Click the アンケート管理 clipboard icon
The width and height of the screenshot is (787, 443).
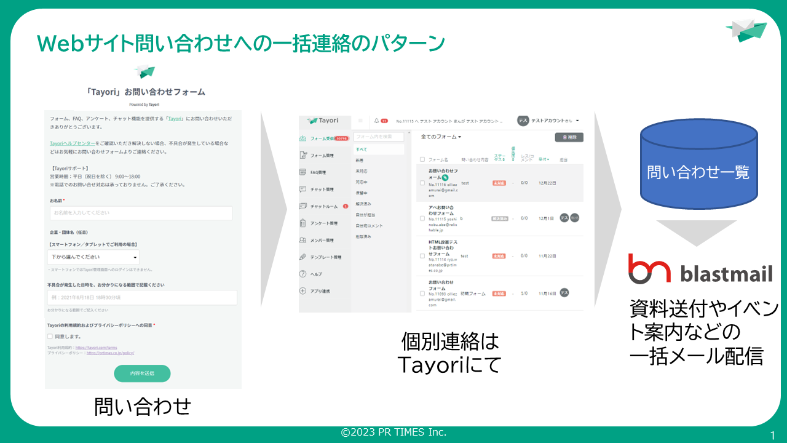pos(303,223)
